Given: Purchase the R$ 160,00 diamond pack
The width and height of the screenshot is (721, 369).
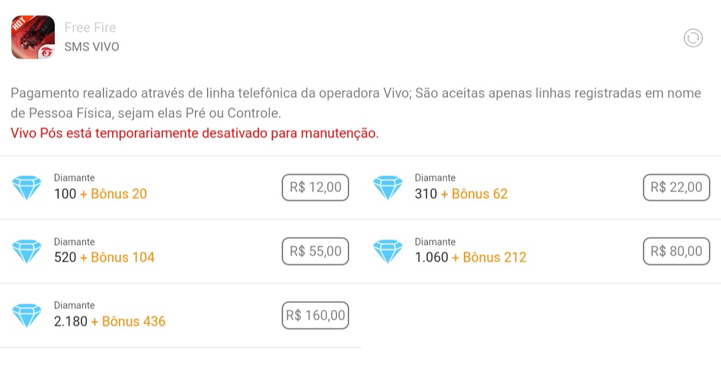Looking at the screenshot, I should coord(315,315).
